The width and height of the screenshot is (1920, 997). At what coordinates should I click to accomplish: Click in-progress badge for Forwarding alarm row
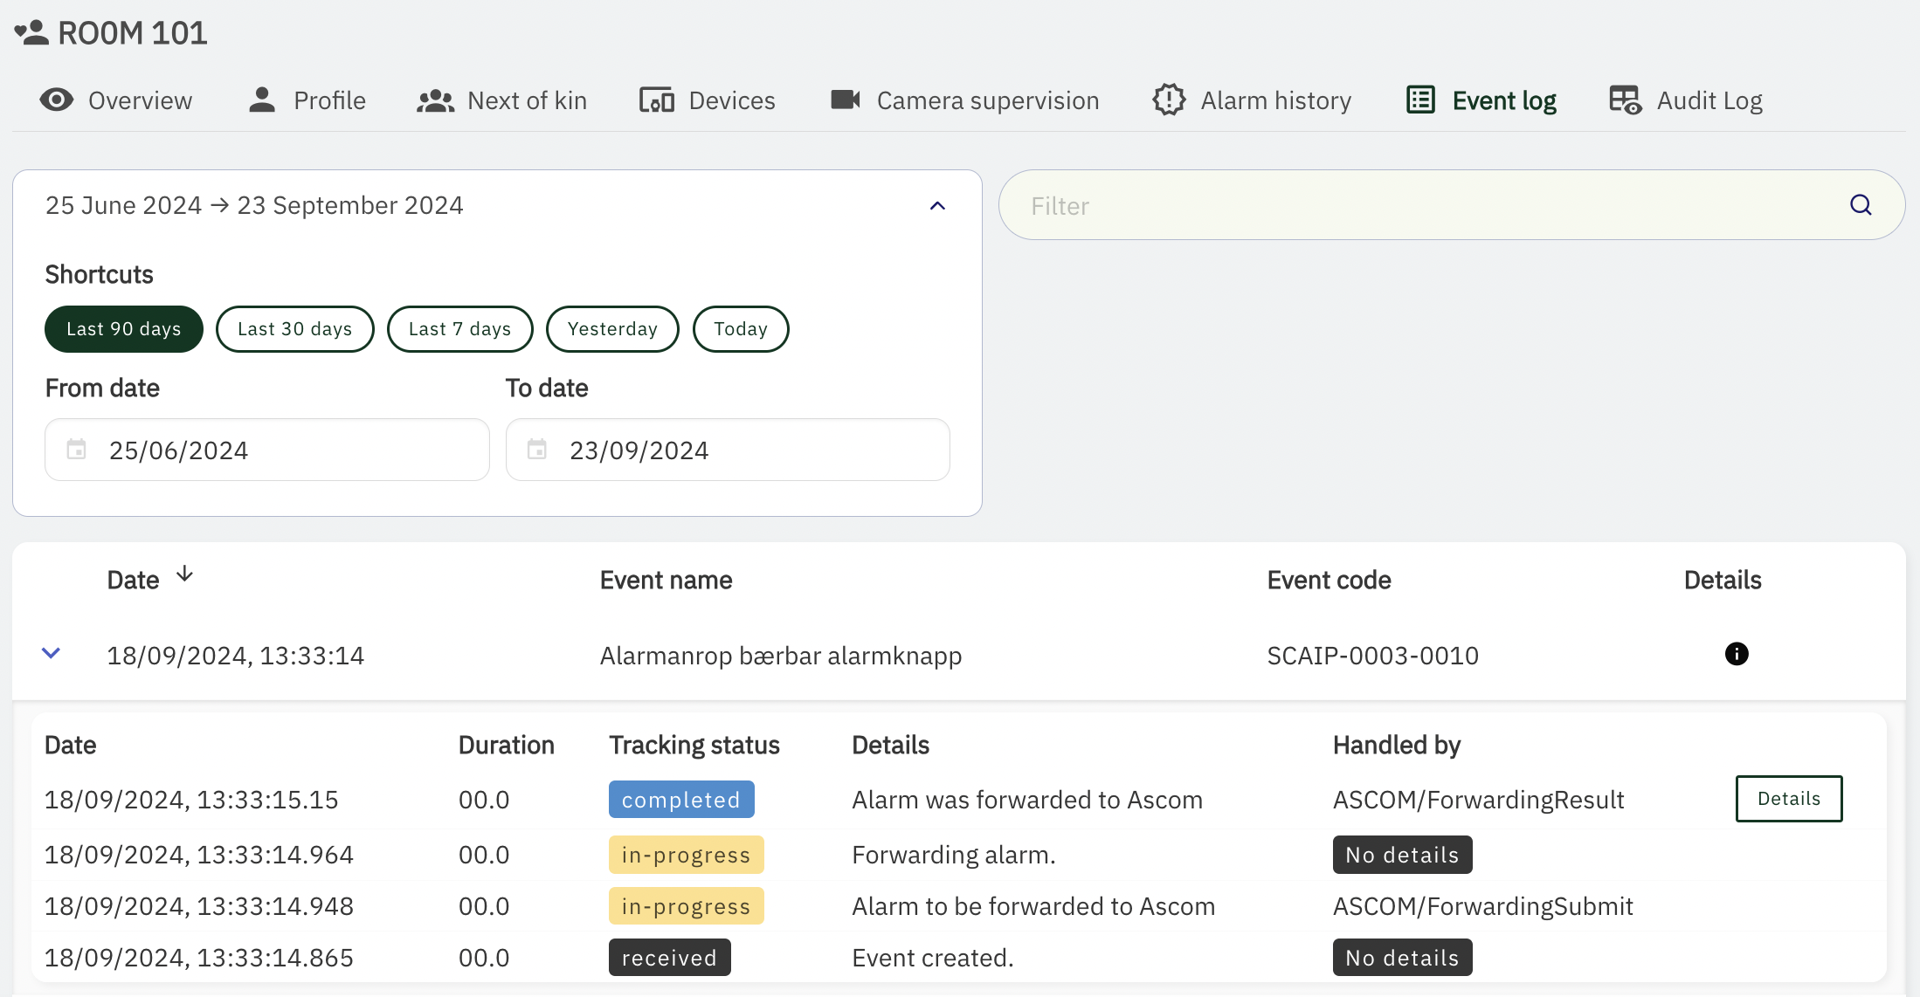click(687, 855)
